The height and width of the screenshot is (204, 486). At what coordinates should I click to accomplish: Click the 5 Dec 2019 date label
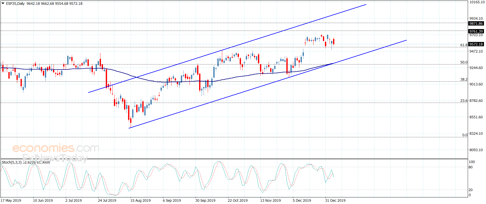[x=302, y=200]
